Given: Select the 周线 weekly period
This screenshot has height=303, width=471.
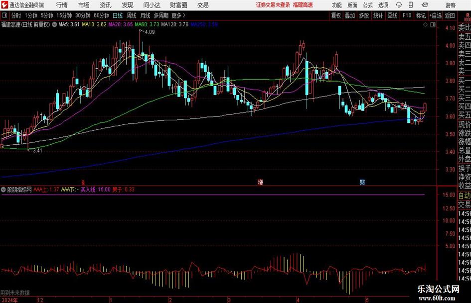Looking at the screenshot, I should pyautogui.click(x=132, y=15).
